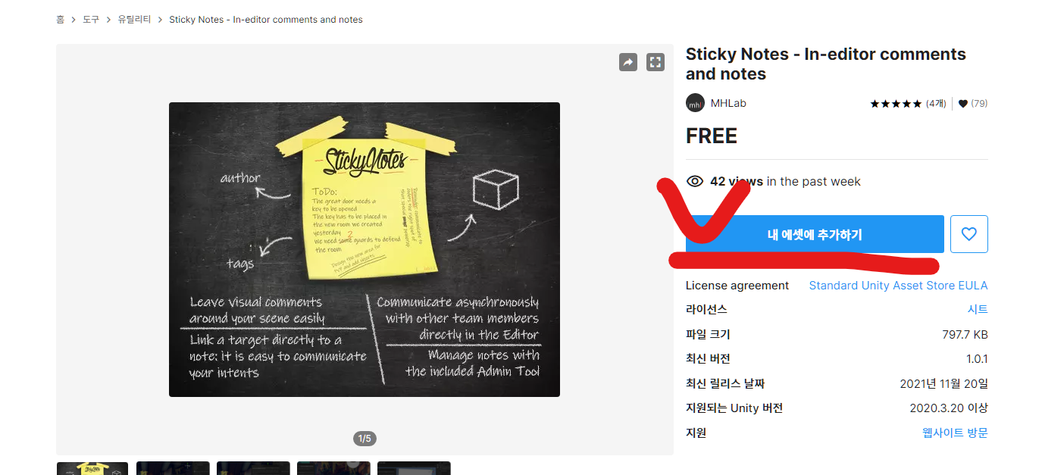Select the first Sticky Notes thumbnail
This screenshot has height=475, width=1042.
(92, 468)
